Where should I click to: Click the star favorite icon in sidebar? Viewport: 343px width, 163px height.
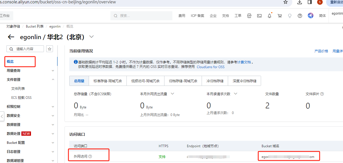click(50, 49)
